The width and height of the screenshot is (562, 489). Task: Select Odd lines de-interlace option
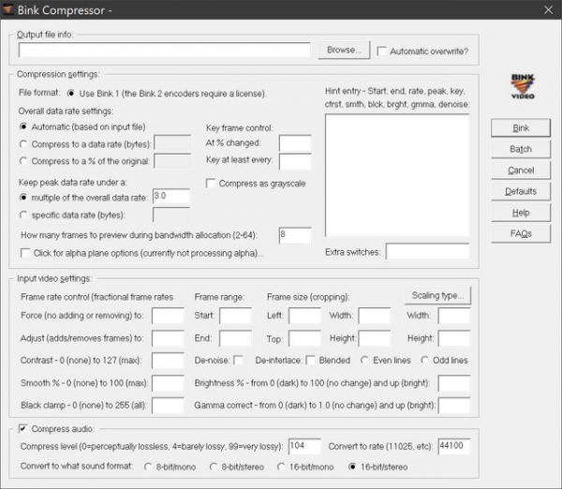(424, 360)
